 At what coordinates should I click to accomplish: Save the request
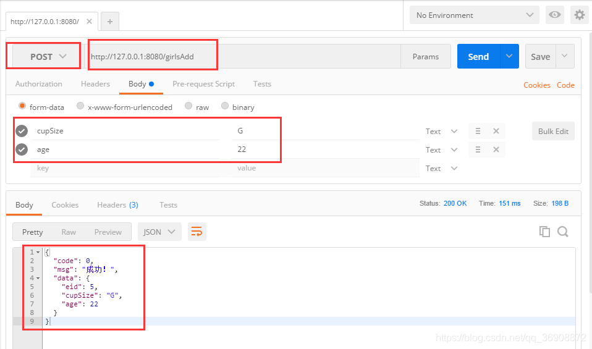540,57
